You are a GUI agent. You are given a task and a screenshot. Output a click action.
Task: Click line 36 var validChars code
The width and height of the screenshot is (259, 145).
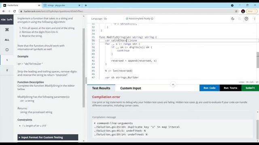121,40
